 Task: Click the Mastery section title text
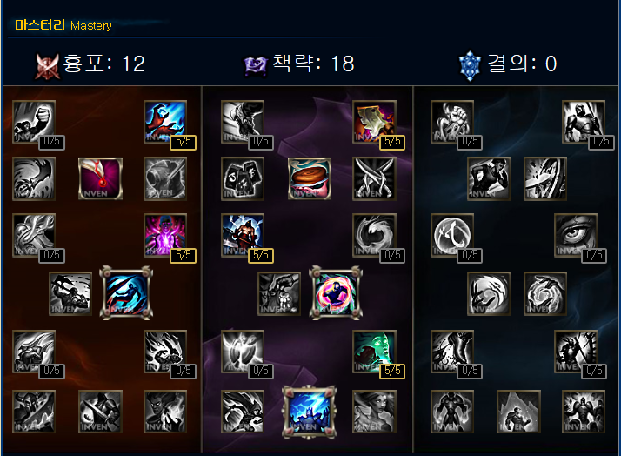coord(63,25)
